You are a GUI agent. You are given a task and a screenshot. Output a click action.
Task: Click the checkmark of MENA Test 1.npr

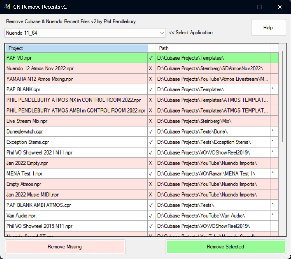(151, 174)
